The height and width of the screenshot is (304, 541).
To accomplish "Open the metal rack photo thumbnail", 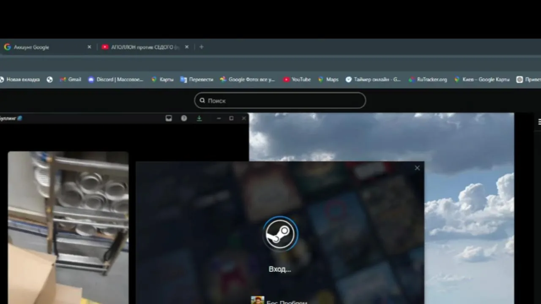I will (68, 228).
